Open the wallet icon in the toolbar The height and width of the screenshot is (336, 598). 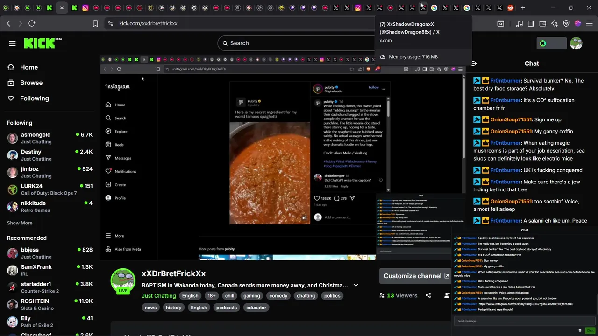pos(543,23)
